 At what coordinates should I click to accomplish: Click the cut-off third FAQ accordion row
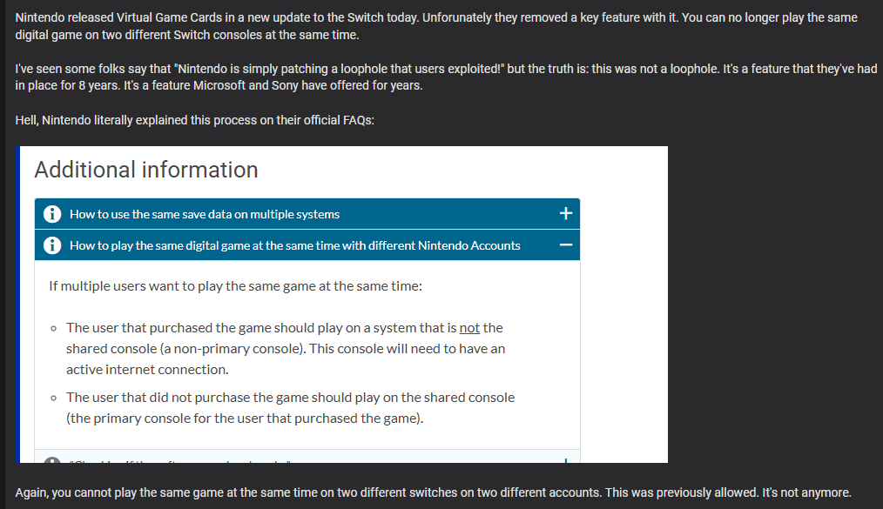pyautogui.click(x=307, y=456)
